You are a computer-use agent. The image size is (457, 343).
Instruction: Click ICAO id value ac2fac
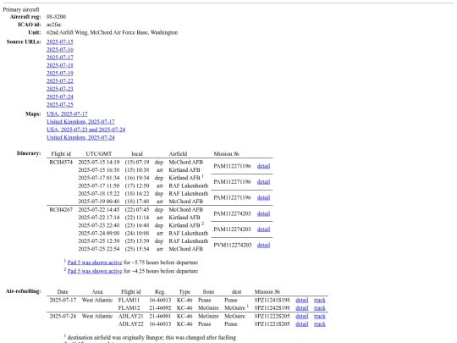(x=54, y=25)
